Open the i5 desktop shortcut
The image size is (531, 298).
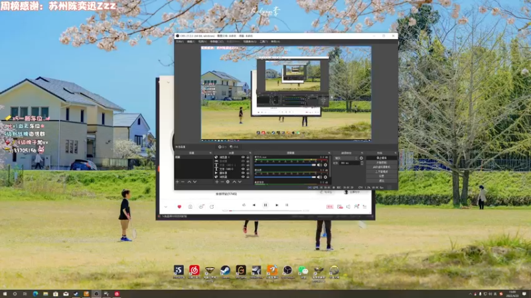point(179,270)
